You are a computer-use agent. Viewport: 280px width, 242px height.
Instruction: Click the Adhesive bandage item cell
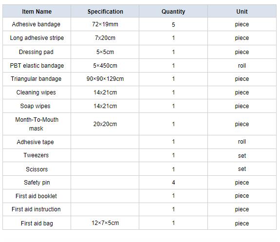[37, 24]
